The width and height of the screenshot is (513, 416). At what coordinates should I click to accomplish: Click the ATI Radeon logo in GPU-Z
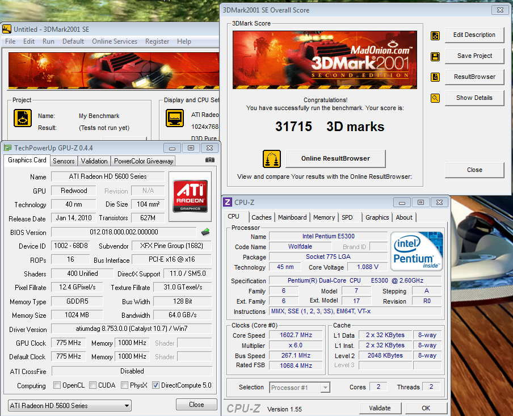coord(190,196)
